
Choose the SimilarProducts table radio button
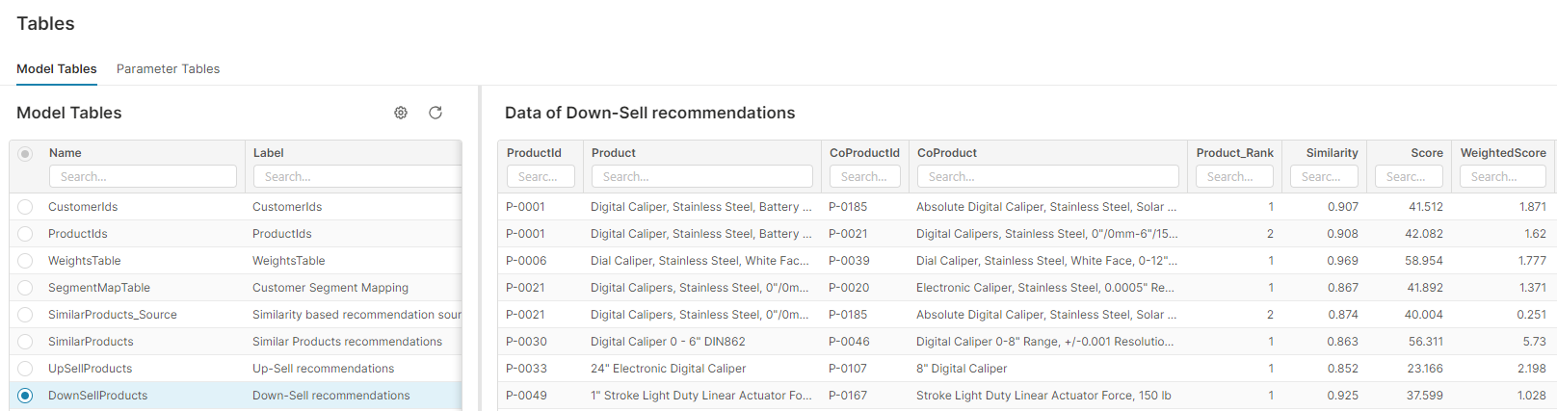click(x=25, y=342)
